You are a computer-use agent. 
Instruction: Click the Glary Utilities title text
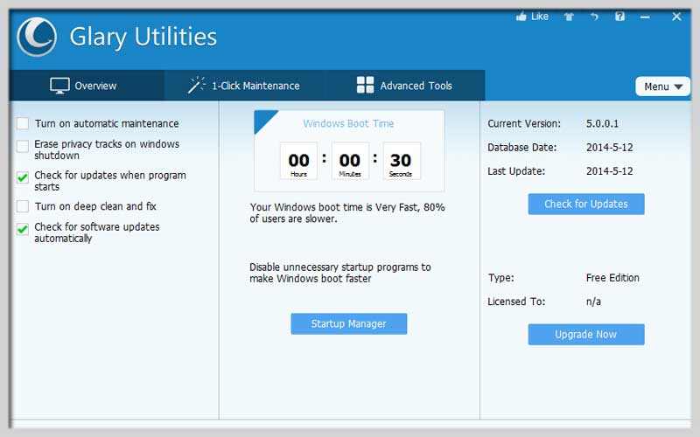click(x=143, y=37)
